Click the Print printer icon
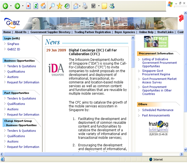Image resolution: width=187 pixels, height=163 pixels. [x=85, y=6]
